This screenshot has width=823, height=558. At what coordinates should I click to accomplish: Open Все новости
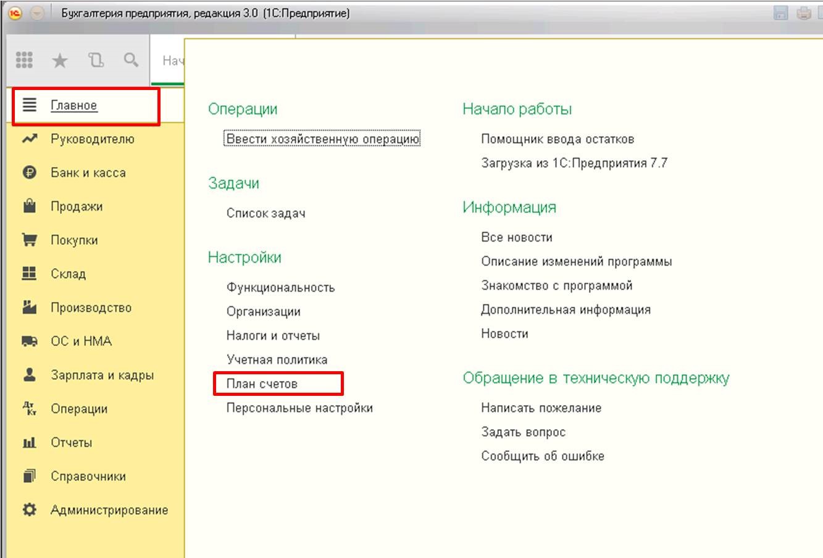pyautogui.click(x=517, y=237)
